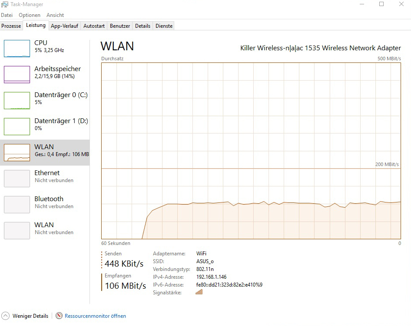This screenshot has height=326, width=411.
Task: Select the Ethernet graph thumbnail
Action: point(17,179)
